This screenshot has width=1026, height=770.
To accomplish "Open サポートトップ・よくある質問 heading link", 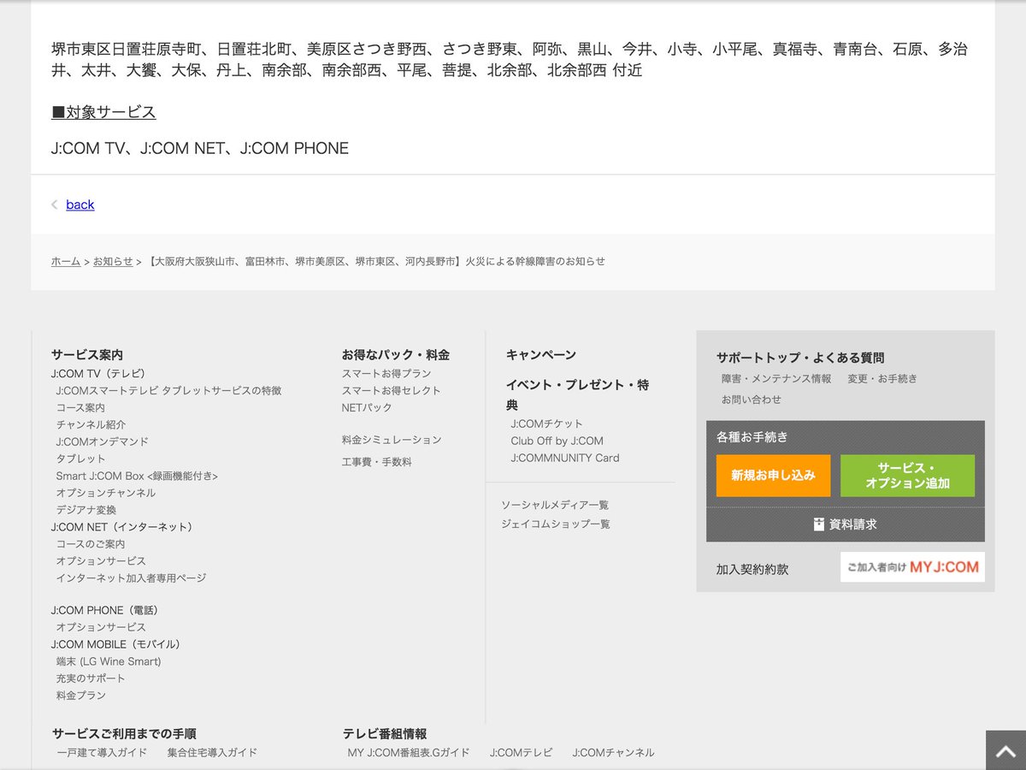I will pos(800,358).
